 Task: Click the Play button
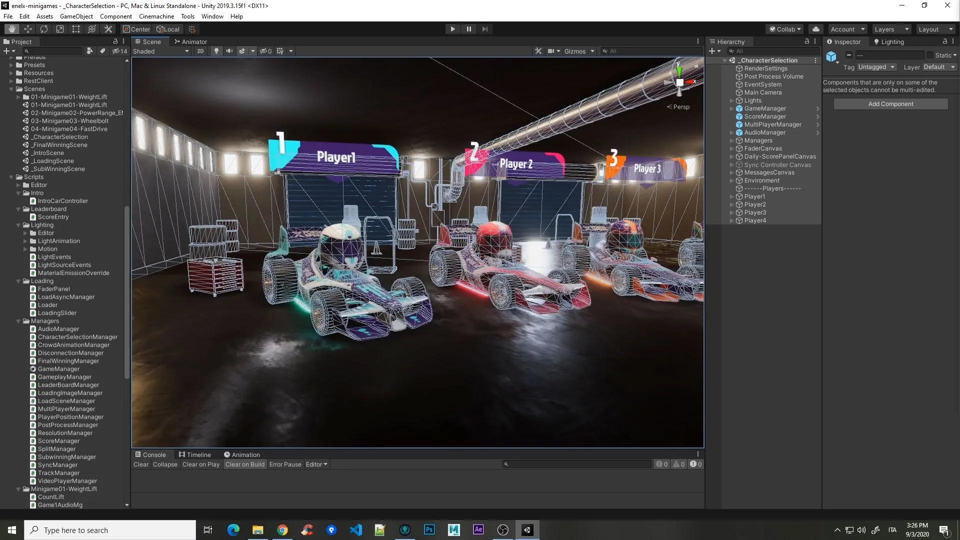(452, 29)
